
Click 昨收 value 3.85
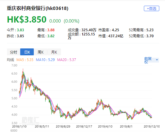point(21,36)
